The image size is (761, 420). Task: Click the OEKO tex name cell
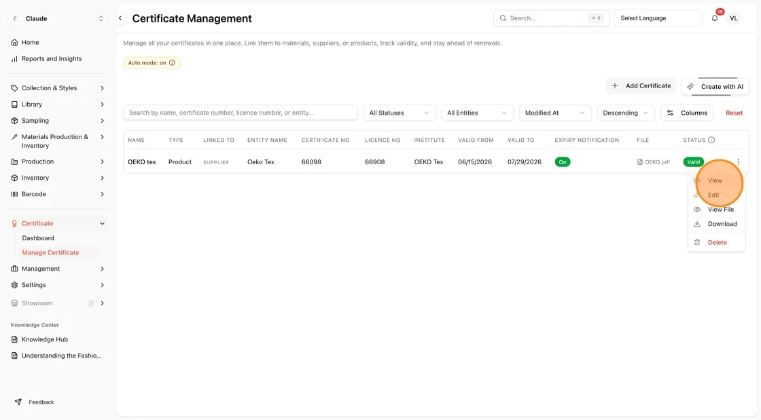[142, 161]
